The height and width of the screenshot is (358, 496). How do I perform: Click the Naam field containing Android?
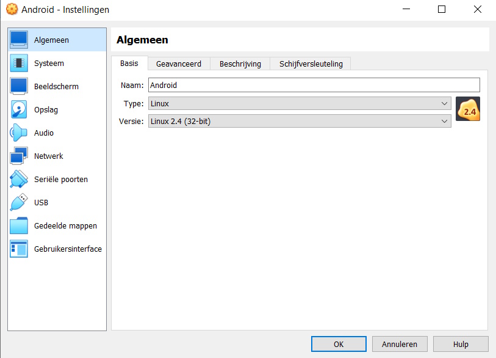click(x=314, y=85)
